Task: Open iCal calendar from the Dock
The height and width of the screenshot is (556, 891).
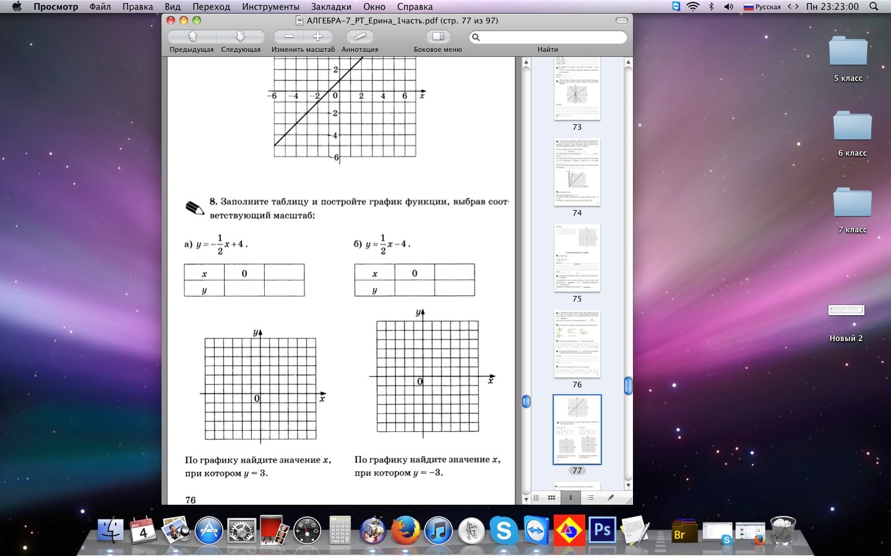Action: pos(144,530)
